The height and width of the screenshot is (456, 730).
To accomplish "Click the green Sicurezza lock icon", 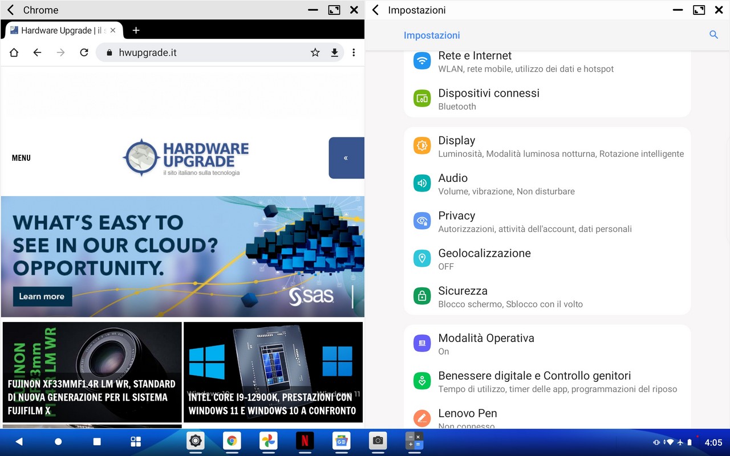I will [x=422, y=296].
